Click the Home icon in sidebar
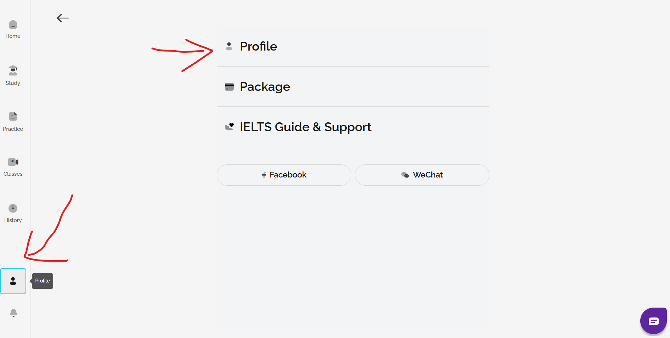 coord(13,24)
